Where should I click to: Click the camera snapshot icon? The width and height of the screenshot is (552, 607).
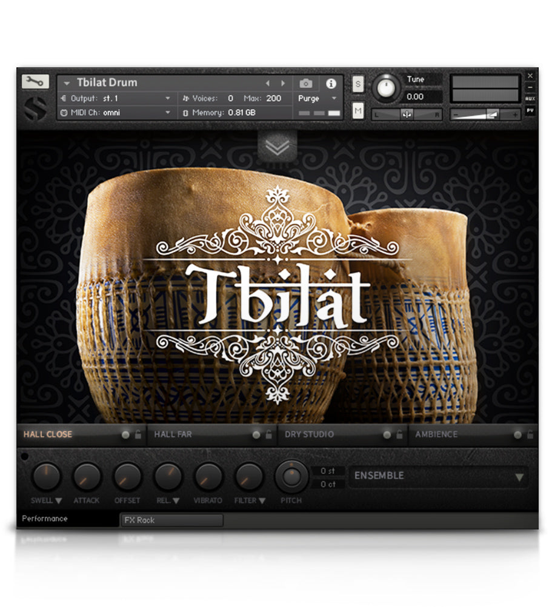click(x=307, y=82)
